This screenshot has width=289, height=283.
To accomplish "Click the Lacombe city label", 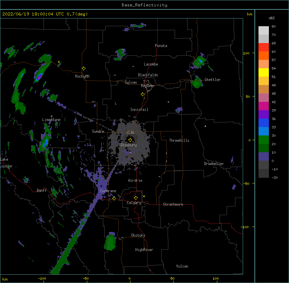I will click(x=151, y=64).
